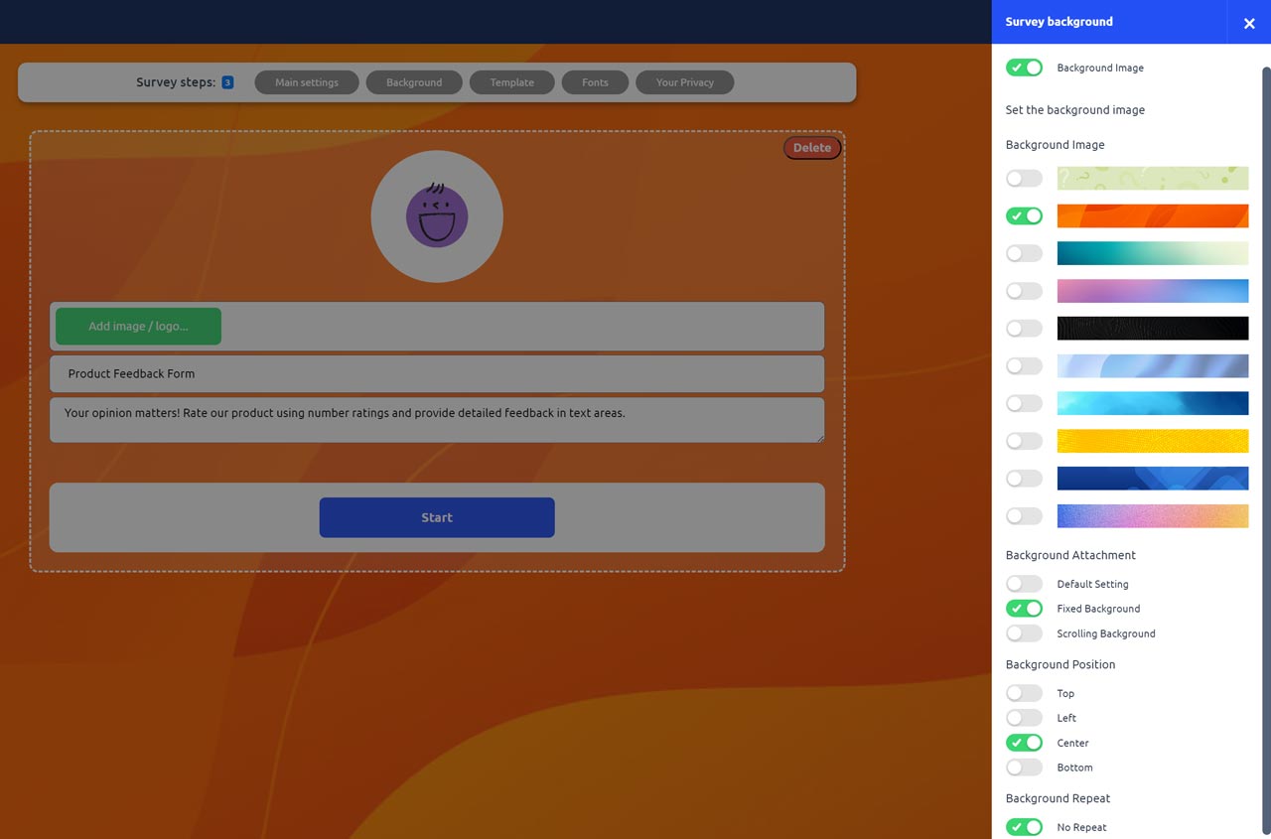Click the Add image / logo button
Viewport: 1271px width, 839px height.
click(x=137, y=326)
